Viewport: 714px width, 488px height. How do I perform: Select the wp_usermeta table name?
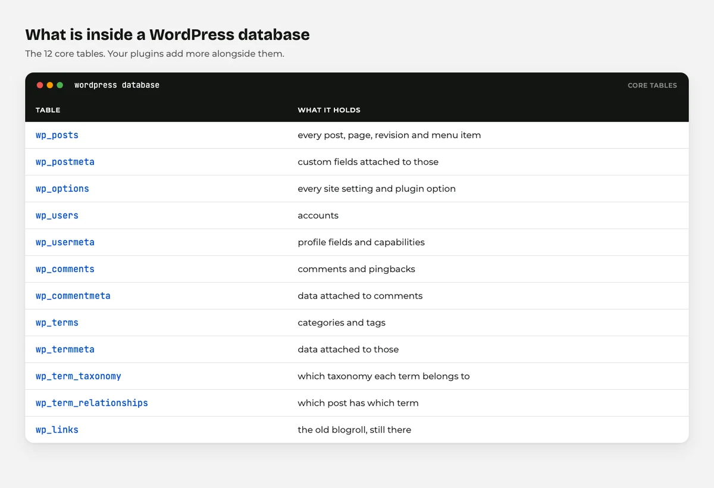coord(65,242)
